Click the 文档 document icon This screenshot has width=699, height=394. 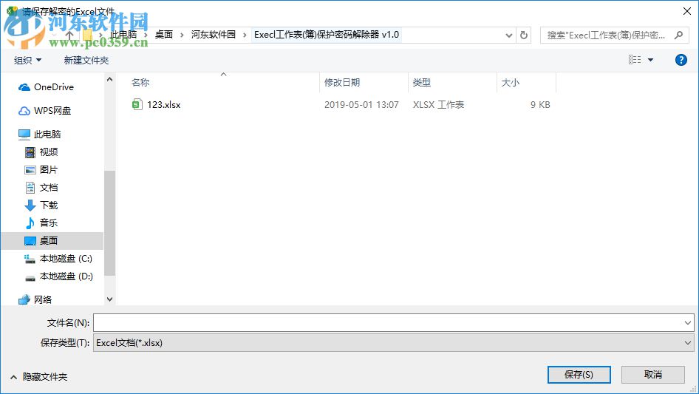[x=30, y=188]
